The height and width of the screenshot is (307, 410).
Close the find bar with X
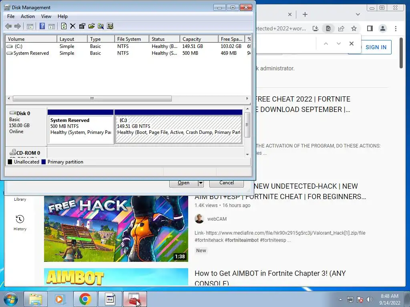point(352,44)
